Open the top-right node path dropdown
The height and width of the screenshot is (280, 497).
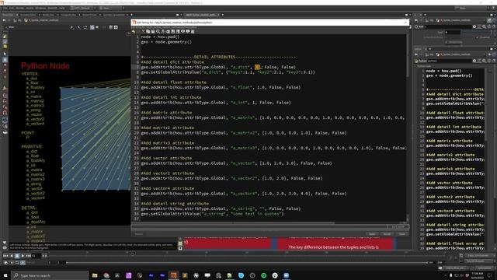[485, 20]
